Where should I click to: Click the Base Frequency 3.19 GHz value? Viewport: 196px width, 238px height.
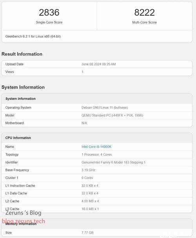(88, 170)
